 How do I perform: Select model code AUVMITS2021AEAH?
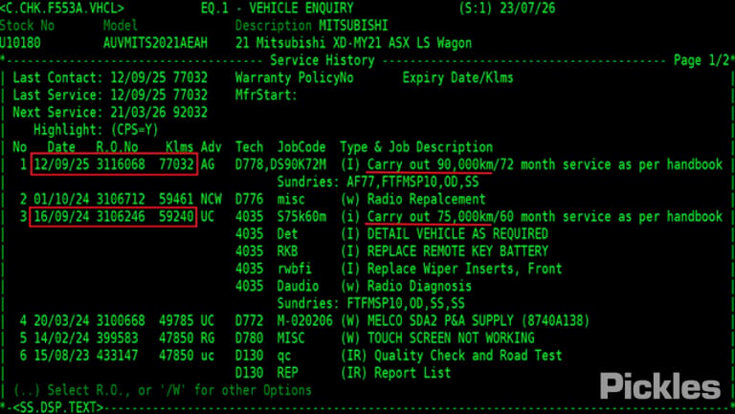click(x=155, y=43)
